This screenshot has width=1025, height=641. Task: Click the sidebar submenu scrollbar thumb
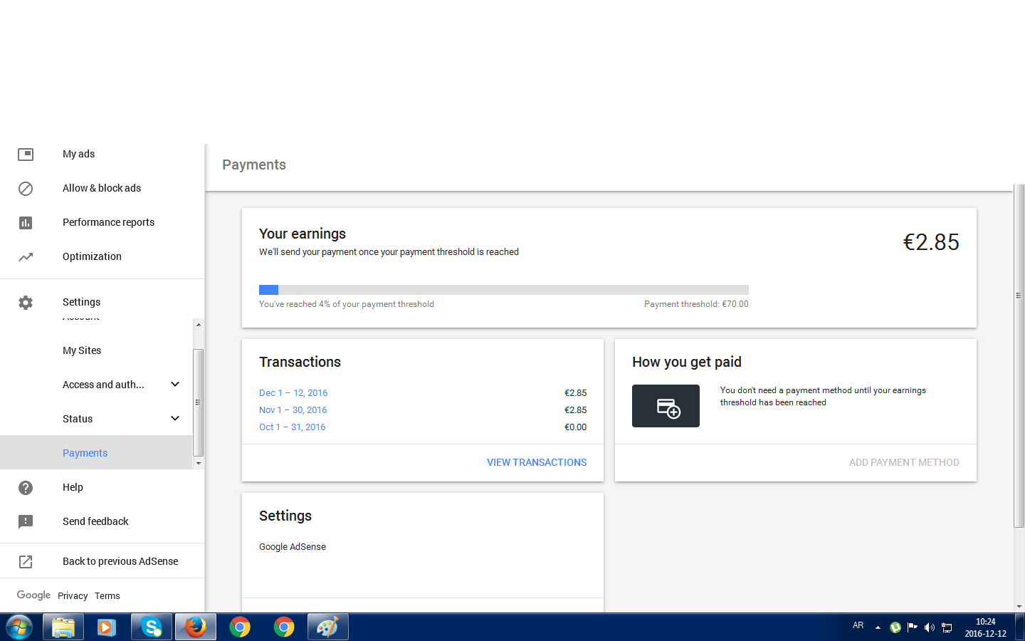coord(199,402)
